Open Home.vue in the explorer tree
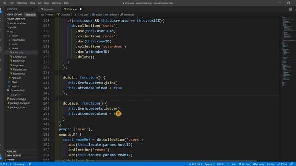The width and height of the screenshot is (296, 166). point(18,61)
